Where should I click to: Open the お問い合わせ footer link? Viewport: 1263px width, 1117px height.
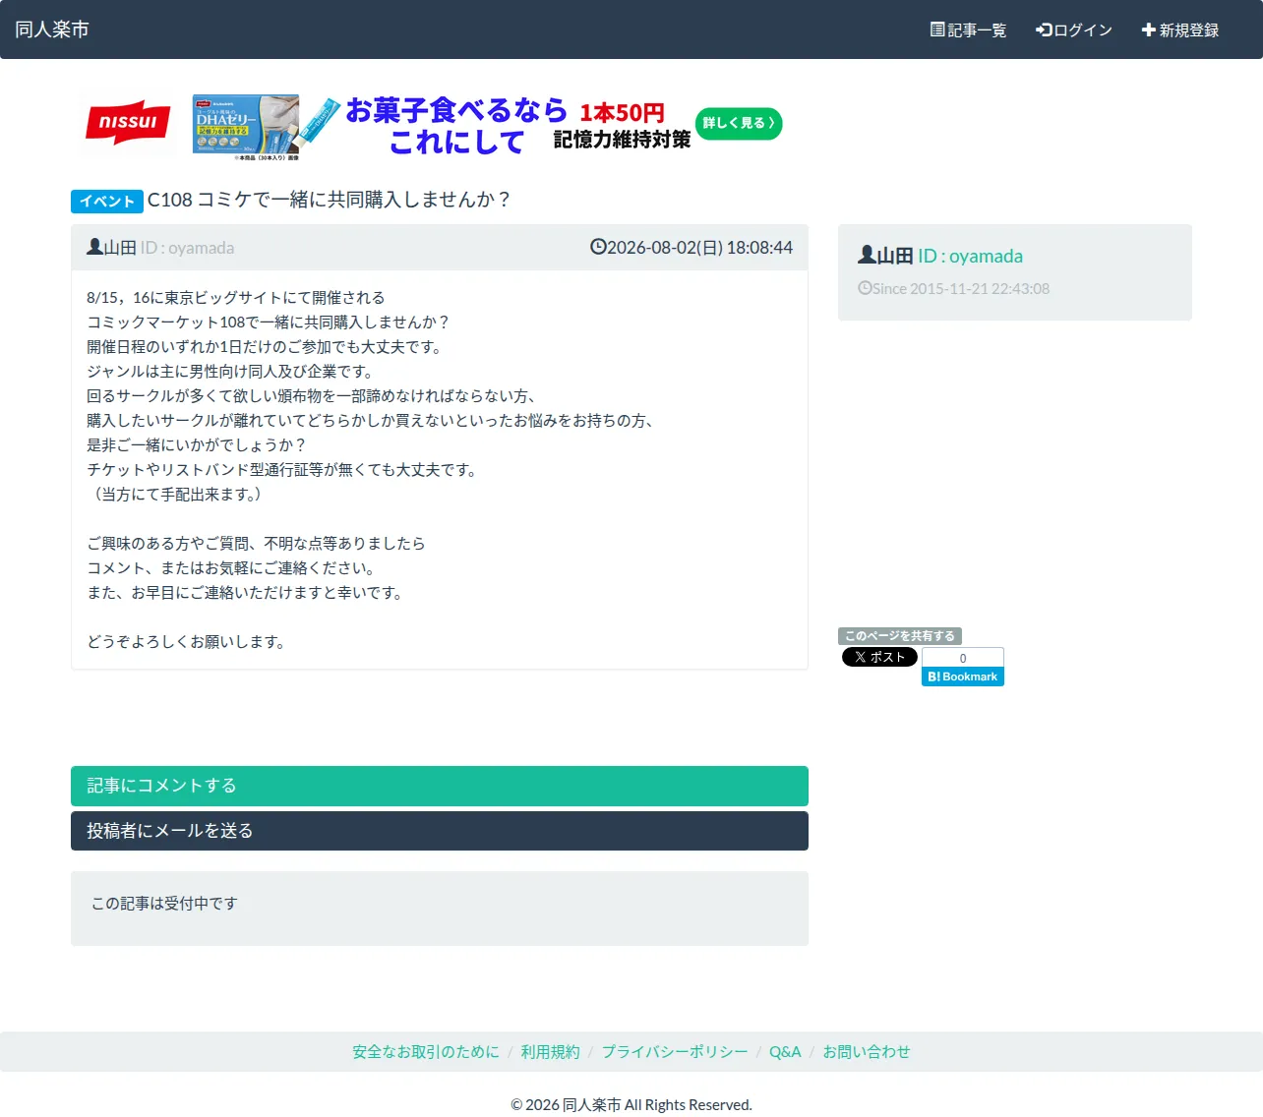867,1052
